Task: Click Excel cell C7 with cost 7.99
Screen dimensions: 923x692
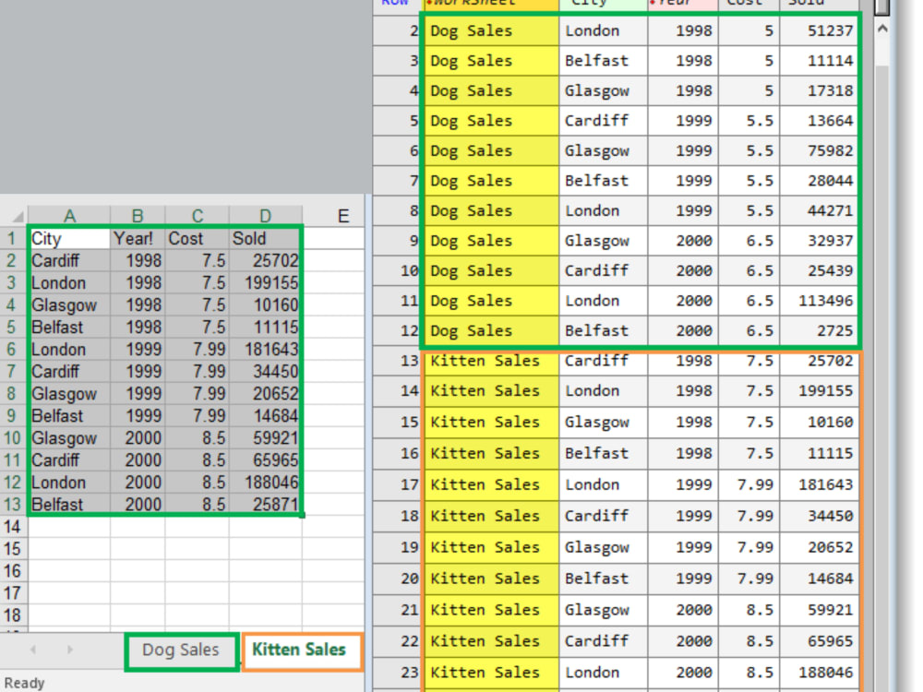Action: pos(198,372)
